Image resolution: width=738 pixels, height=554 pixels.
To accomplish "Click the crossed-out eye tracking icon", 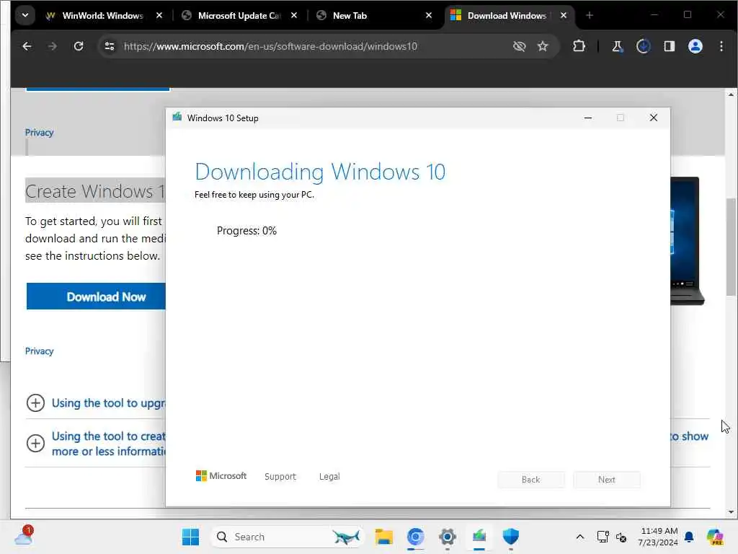I will [x=519, y=46].
